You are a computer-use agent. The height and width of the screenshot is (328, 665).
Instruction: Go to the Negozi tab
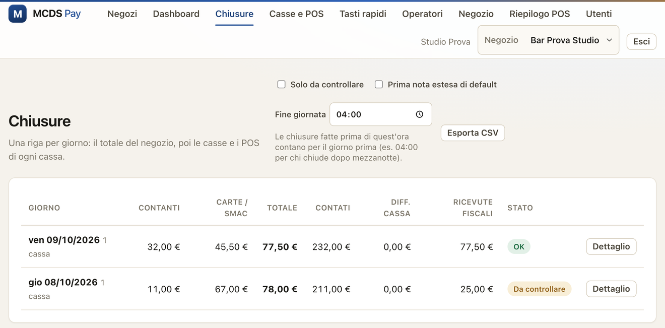tap(122, 14)
